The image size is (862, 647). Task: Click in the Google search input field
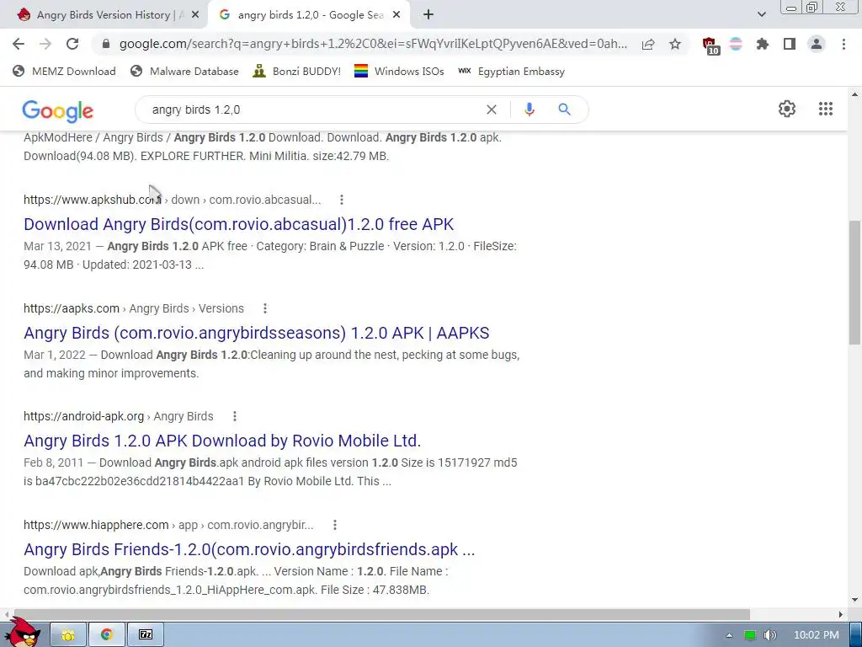313,110
